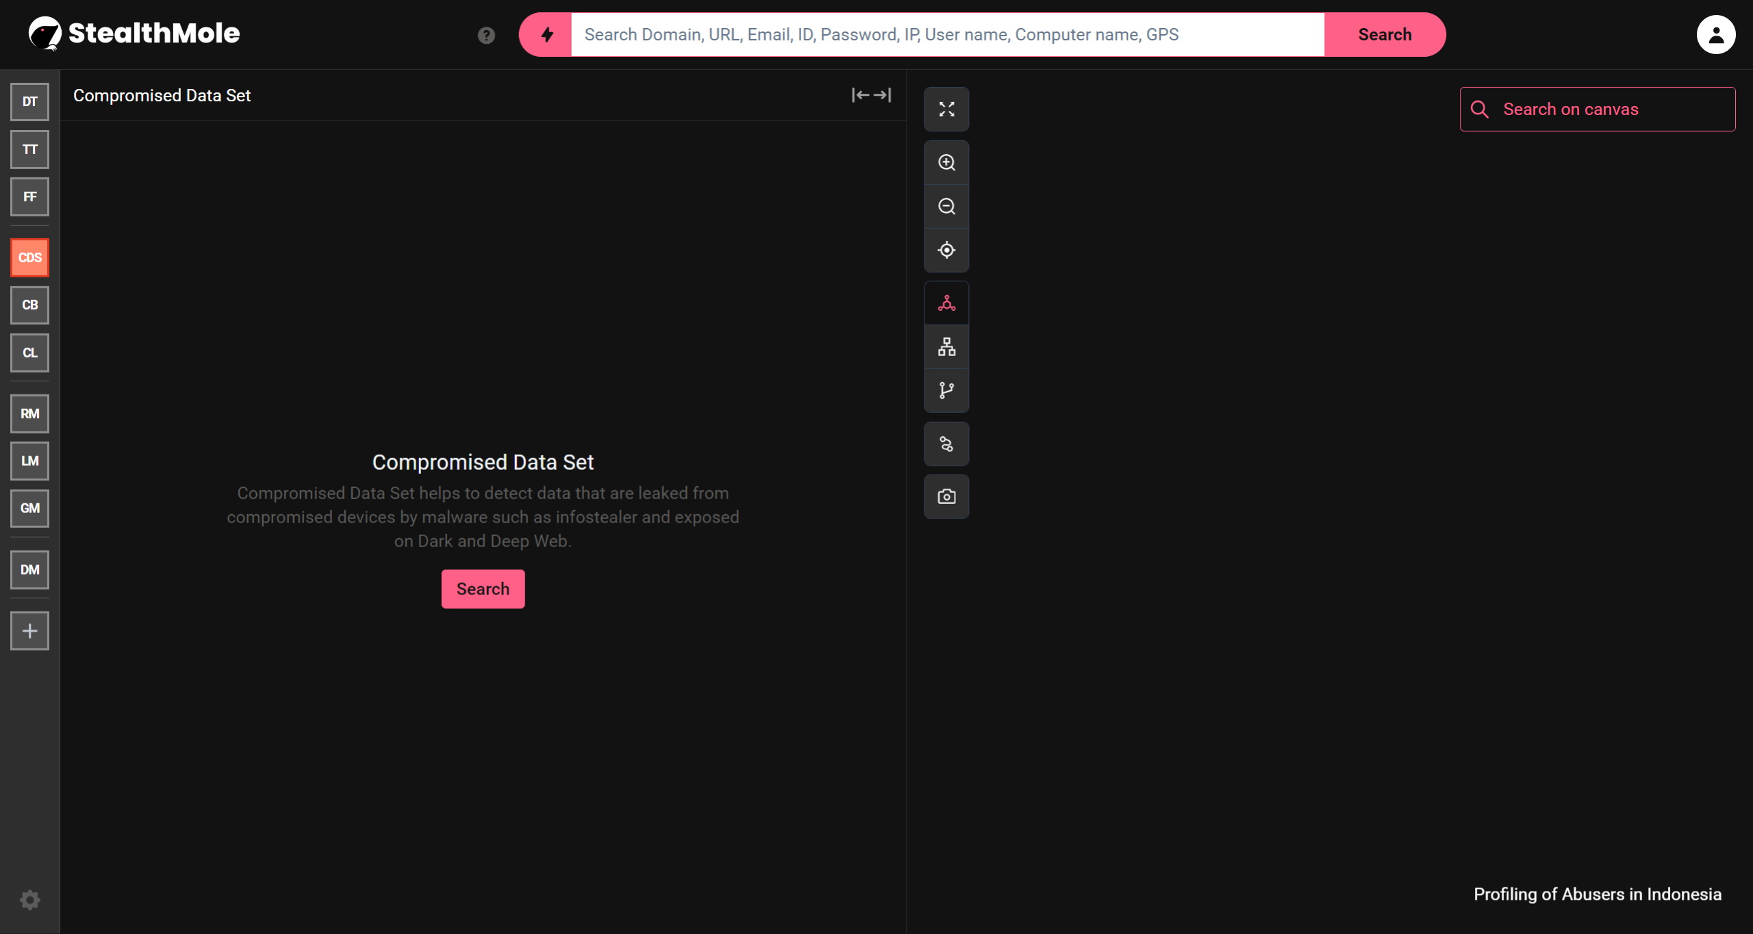Switch to the hierarchy tree layout

[x=946, y=347]
